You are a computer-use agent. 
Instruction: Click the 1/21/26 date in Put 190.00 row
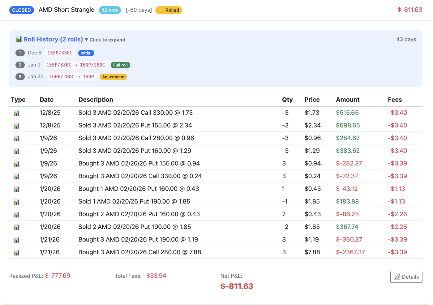click(49, 239)
